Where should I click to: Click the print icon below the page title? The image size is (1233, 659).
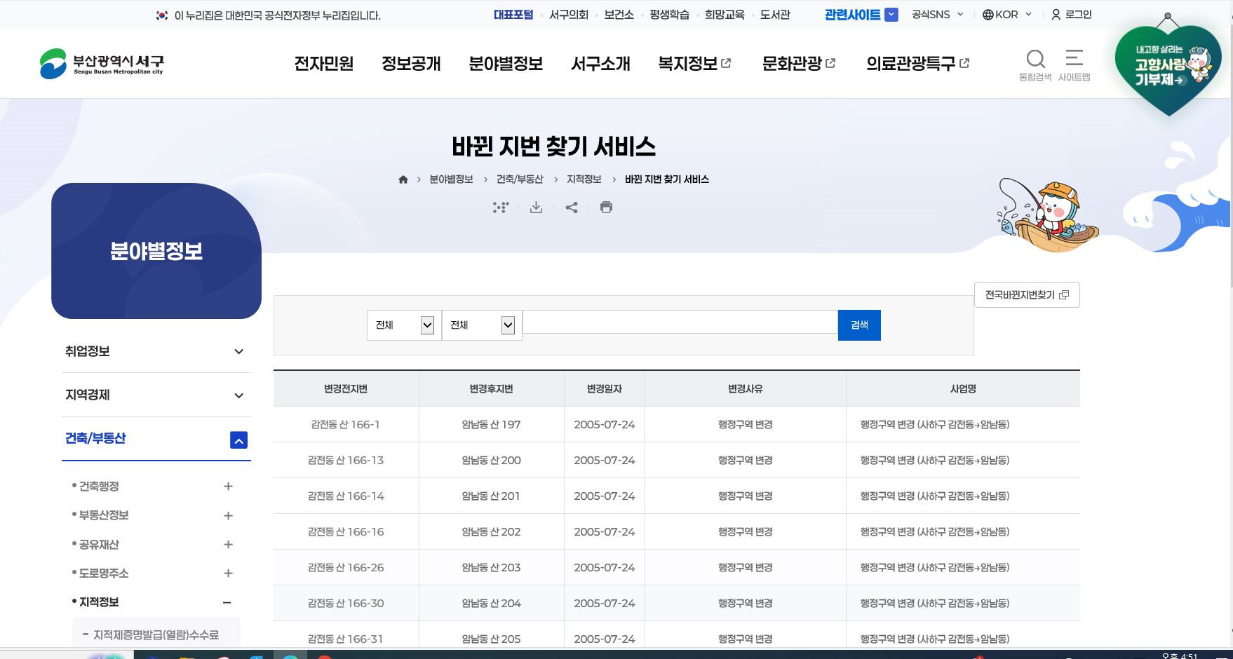tap(605, 207)
